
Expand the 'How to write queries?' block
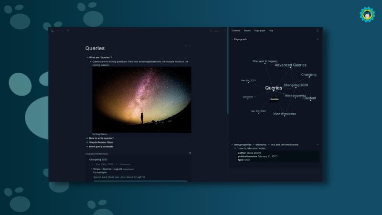[x=87, y=138]
